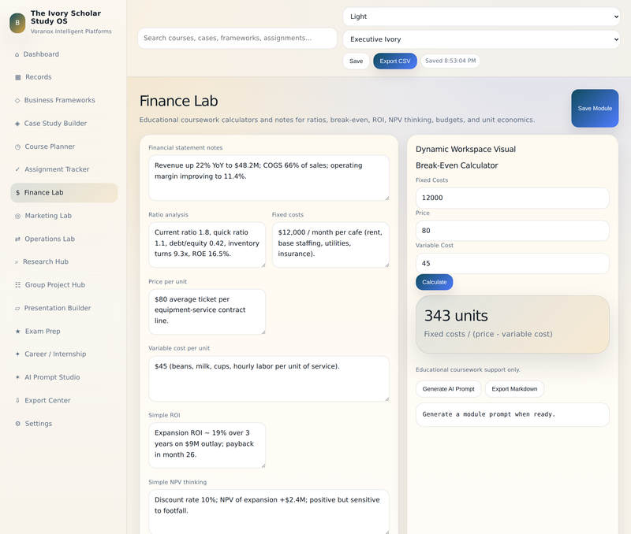Screen dimensions: 631x534
Task: Click the Price input showing 80
Action: pyautogui.click(x=512, y=231)
